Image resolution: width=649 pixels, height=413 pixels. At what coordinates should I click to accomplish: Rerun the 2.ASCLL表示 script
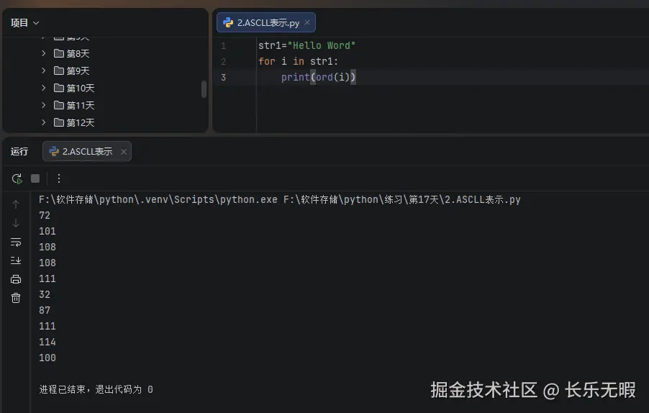pos(17,178)
